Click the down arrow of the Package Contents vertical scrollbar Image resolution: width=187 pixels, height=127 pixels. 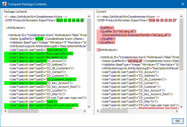89,107
